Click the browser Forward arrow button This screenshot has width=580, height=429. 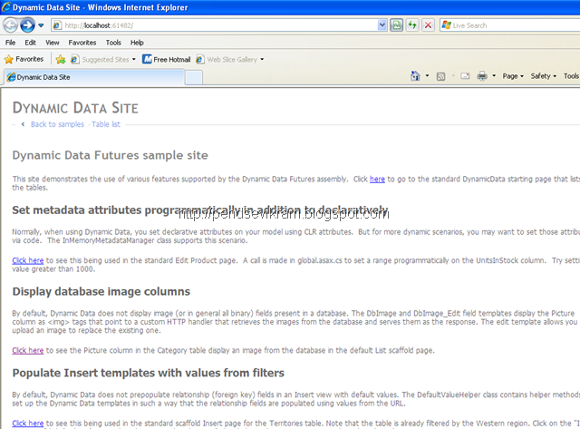pyautogui.click(x=27, y=25)
